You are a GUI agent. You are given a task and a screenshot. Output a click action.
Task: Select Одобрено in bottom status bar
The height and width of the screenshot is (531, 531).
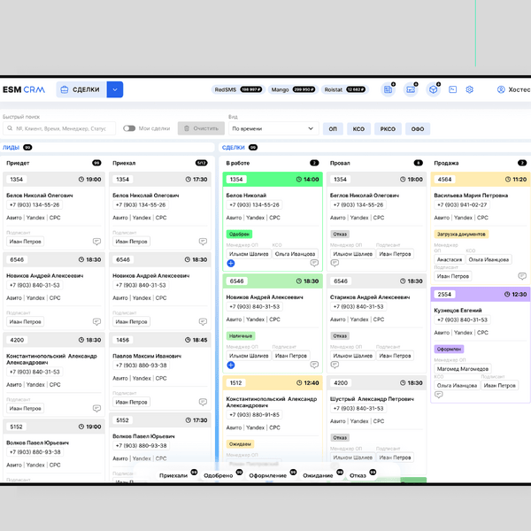218,475
